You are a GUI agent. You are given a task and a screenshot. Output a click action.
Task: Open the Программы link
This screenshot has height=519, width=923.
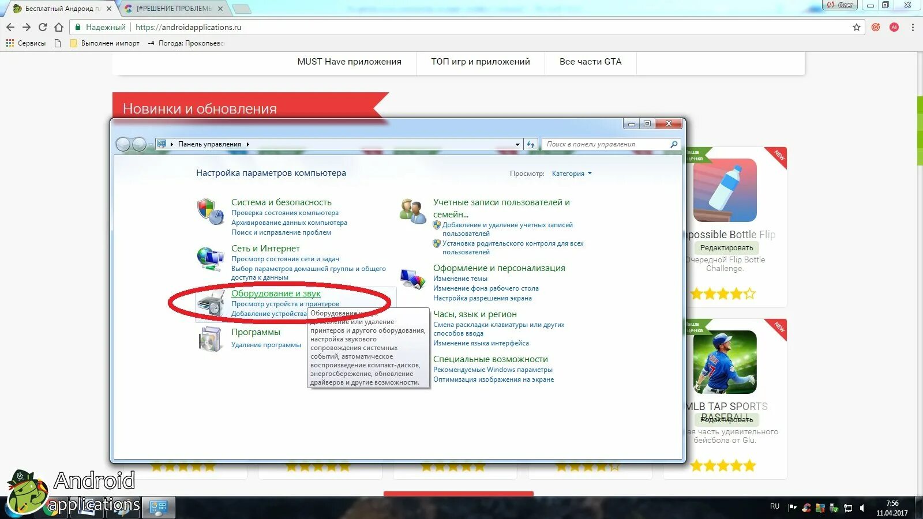tap(256, 332)
